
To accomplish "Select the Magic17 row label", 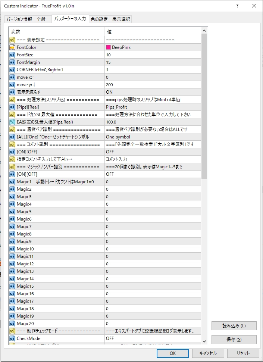I will (25, 301).
